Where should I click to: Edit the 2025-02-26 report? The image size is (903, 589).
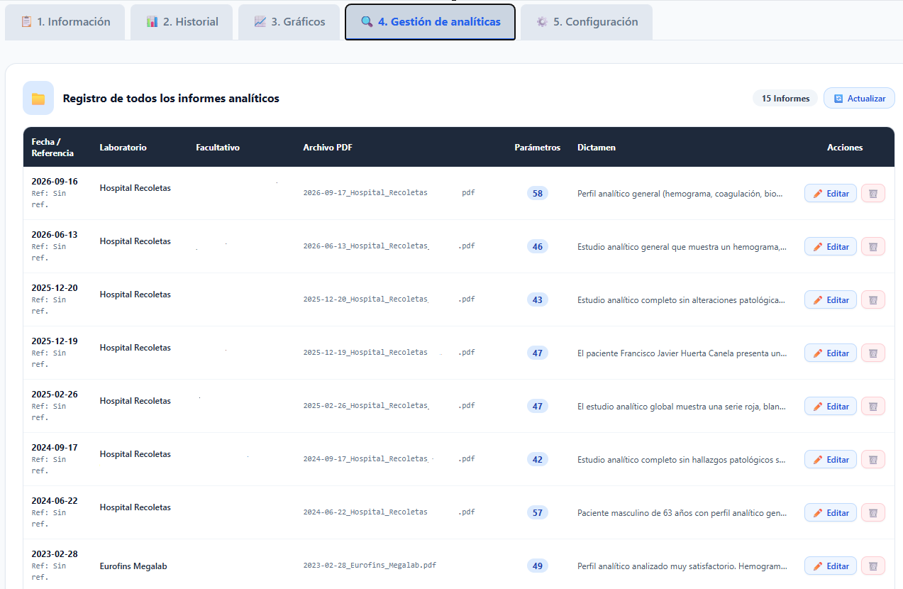(831, 407)
